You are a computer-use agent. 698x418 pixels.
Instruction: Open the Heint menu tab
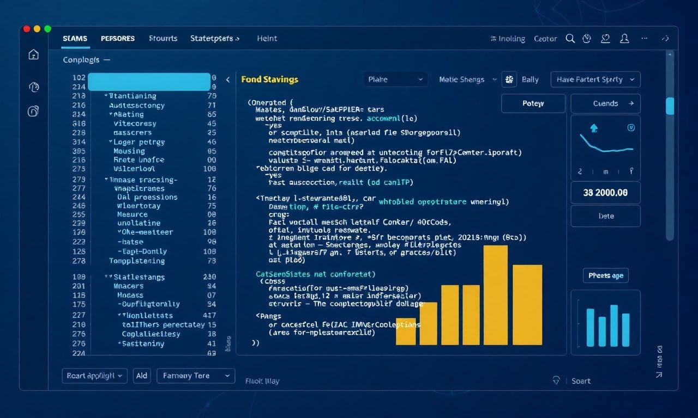(267, 39)
